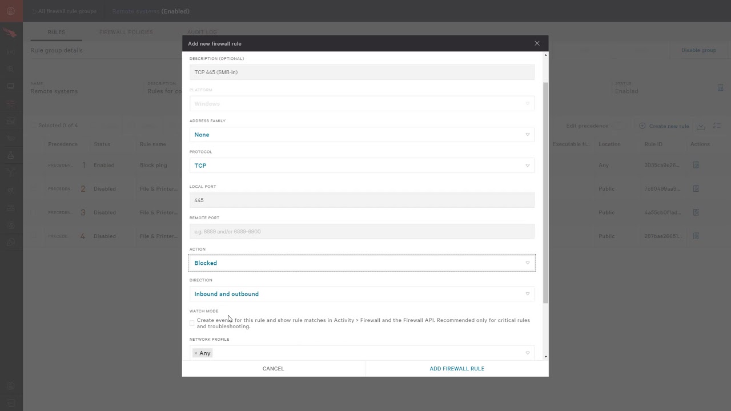
Task: Open the magnifier icon in left sidebar
Action: click(10, 69)
